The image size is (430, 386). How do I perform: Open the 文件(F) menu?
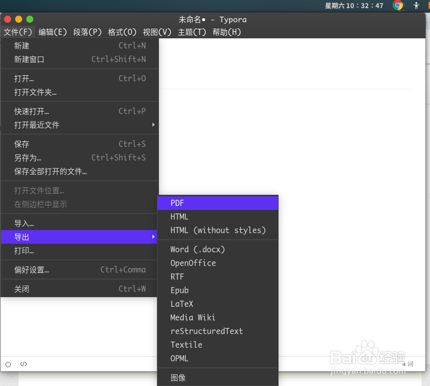point(18,32)
